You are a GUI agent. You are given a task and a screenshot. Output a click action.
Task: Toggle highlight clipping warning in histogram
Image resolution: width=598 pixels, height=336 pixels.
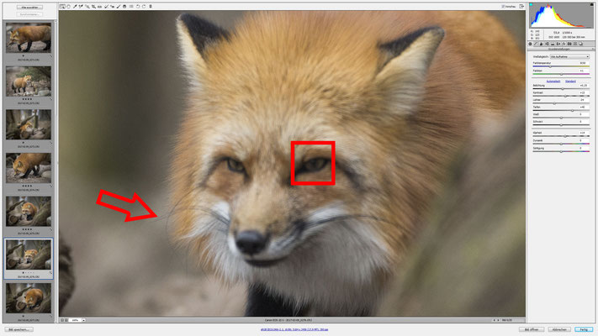pos(592,4)
